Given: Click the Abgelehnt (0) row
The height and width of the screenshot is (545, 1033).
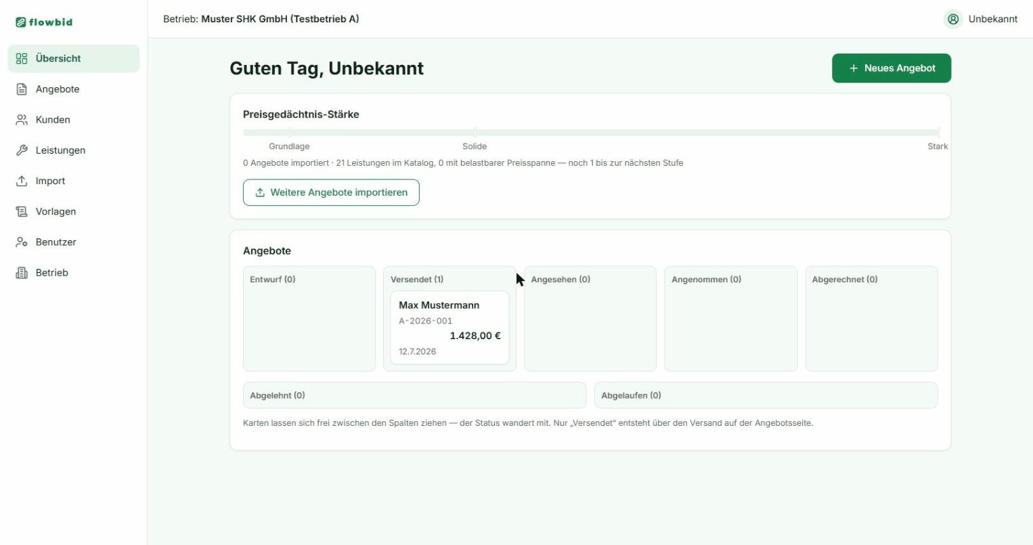Looking at the screenshot, I should [x=414, y=395].
